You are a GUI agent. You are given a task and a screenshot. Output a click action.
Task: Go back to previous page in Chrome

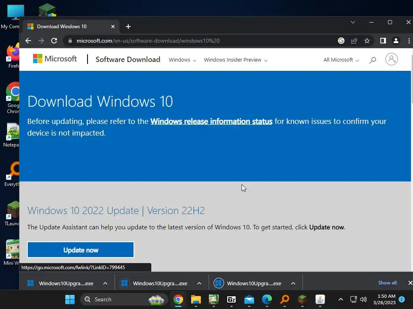28,41
